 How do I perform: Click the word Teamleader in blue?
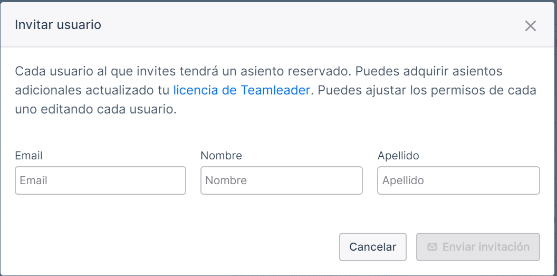[x=275, y=90]
